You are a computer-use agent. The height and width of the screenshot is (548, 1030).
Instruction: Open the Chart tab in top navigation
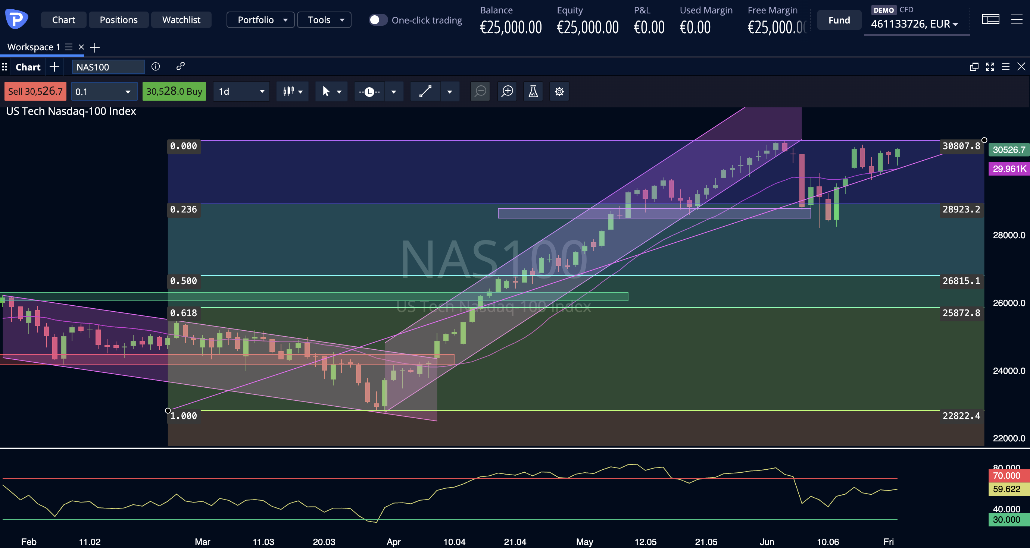tap(63, 19)
